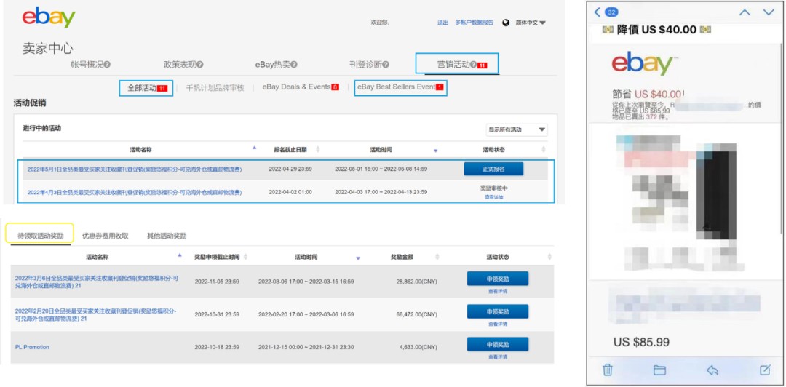
Task: Click 申领奖励 for the 28,862.00 reward
Action: click(497, 278)
